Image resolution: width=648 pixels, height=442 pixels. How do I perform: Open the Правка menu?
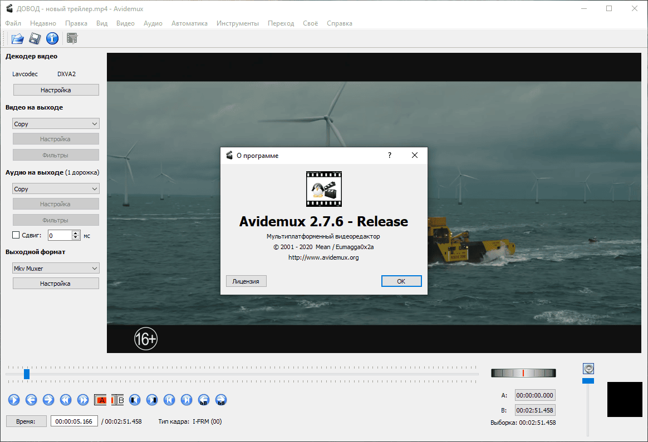(76, 23)
